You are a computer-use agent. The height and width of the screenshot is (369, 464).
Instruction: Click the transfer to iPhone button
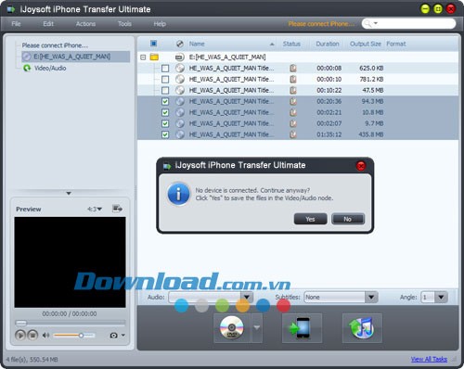point(302,328)
